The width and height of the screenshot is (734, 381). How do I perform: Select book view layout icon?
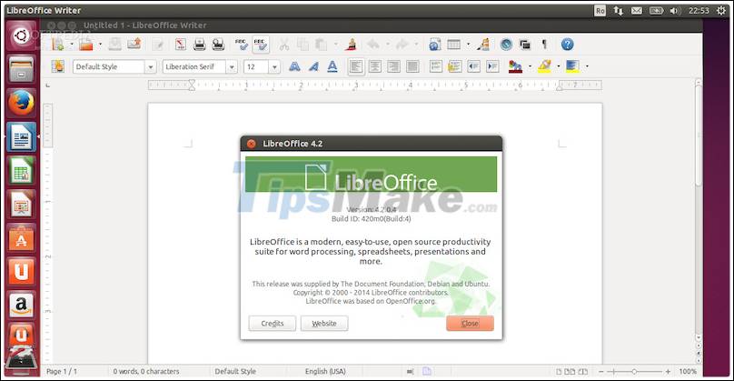pyautogui.click(x=583, y=372)
